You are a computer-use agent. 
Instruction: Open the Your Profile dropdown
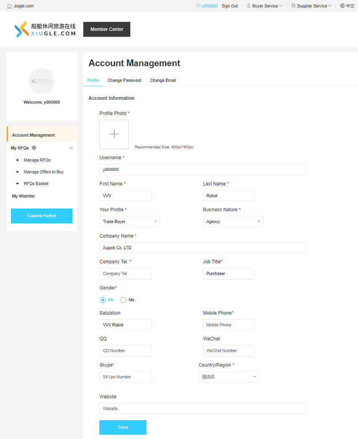pos(129,222)
